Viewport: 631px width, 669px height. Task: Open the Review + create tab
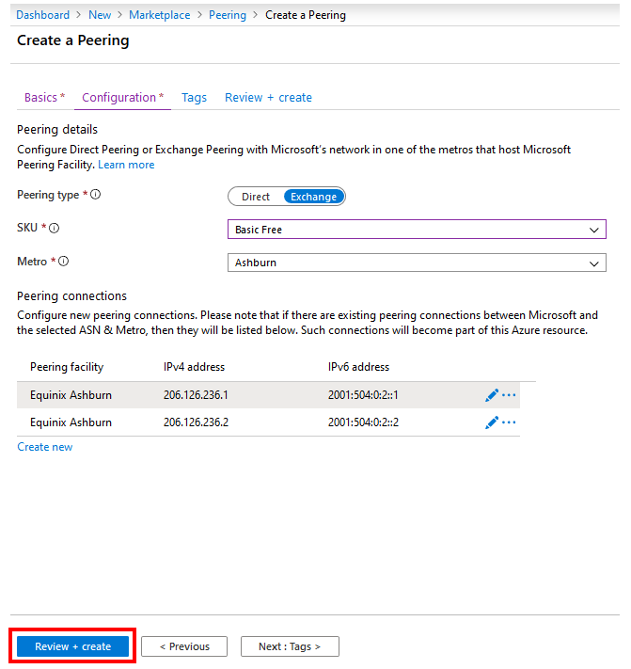click(x=269, y=98)
